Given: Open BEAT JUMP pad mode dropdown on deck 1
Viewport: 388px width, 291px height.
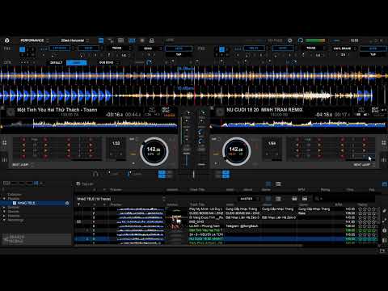Looking at the screenshot, I should [x=23, y=164].
